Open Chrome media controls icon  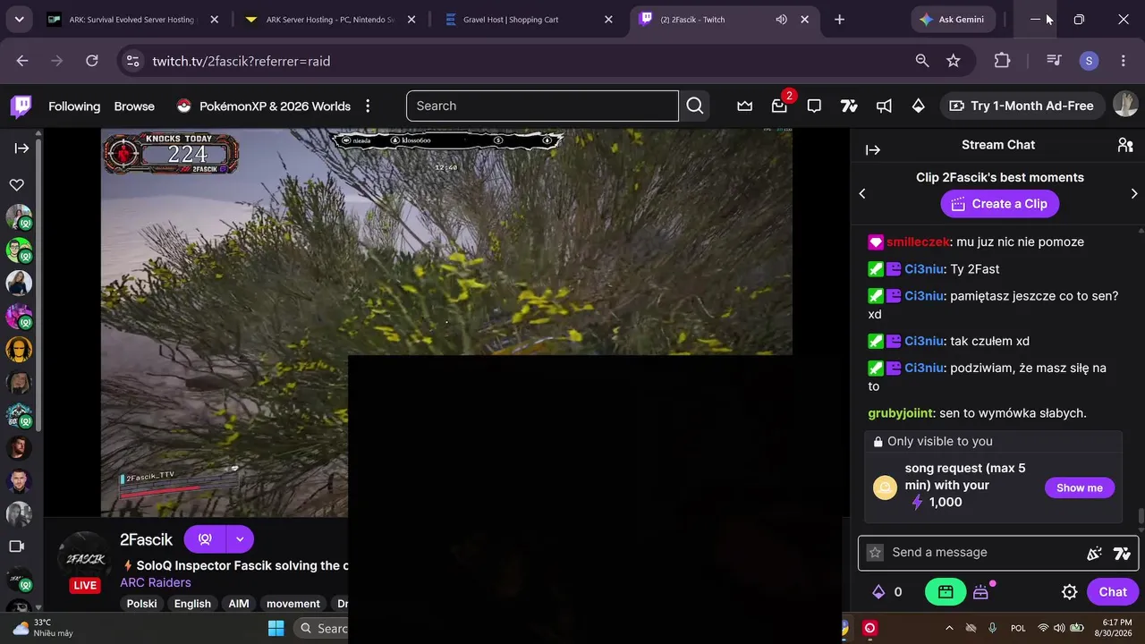(x=1054, y=61)
